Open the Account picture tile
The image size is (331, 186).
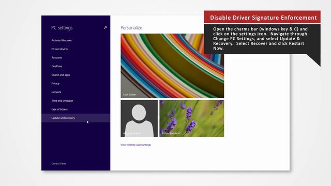click(139, 118)
